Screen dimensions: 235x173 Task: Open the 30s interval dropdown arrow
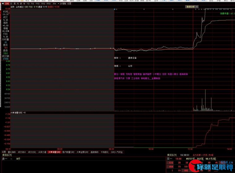pos(58,4)
